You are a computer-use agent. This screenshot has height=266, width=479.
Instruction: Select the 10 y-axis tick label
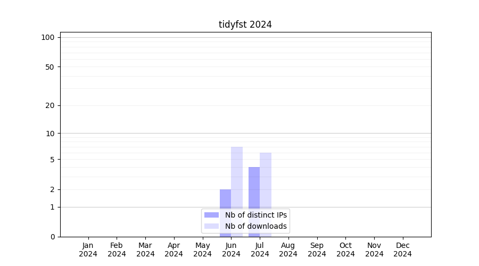[x=50, y=134]
